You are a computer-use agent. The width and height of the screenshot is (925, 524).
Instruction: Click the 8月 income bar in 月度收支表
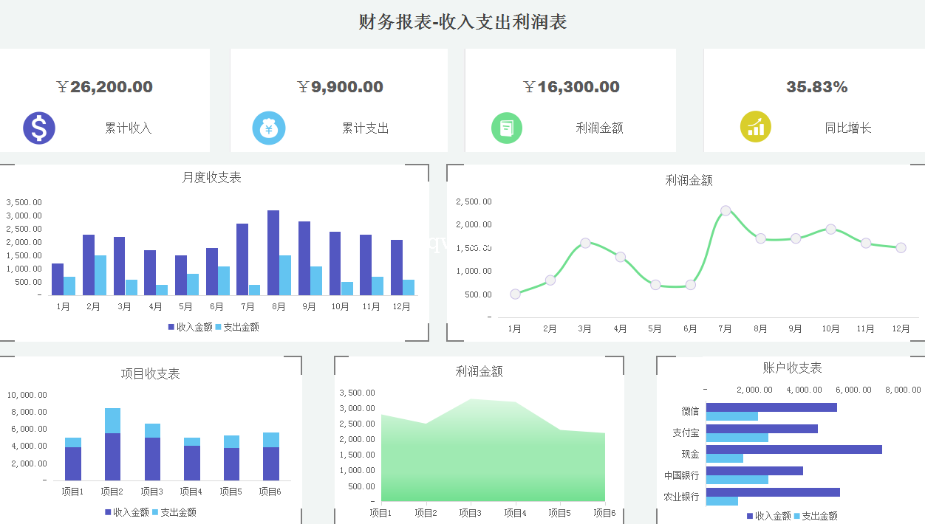[273, 252]
